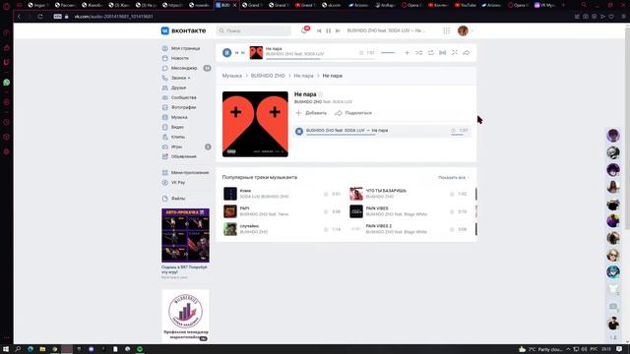Open notifications bell icon in header
The image size is (630, 354).
[x=304, y=30]
